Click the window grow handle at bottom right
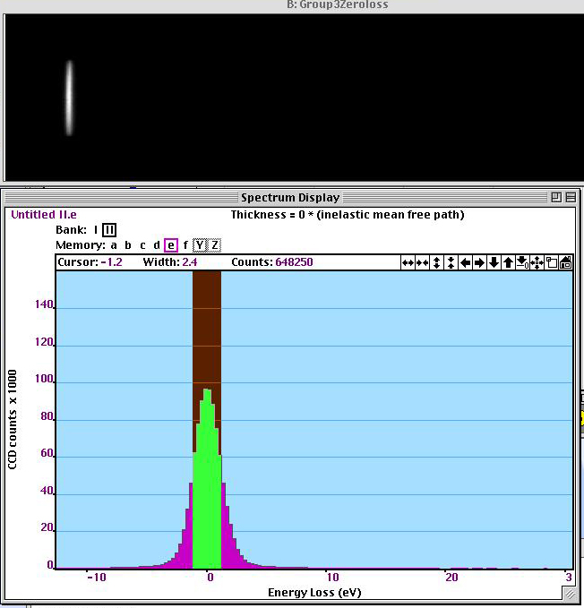The image size is (584, 608). (x=570, y=594)
